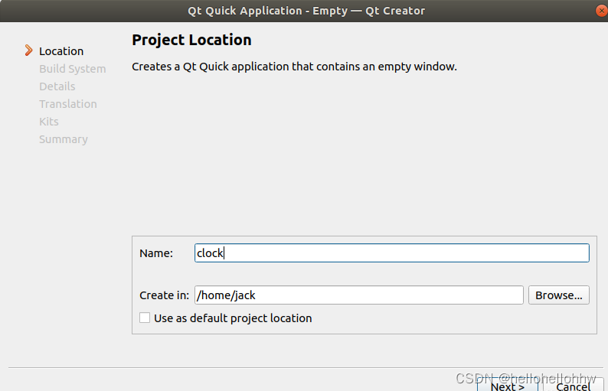Viewport: 608px width, 391px height.
Task: Select the Build System wizard step
Action: pyautogui.click(x=73, y=69)
